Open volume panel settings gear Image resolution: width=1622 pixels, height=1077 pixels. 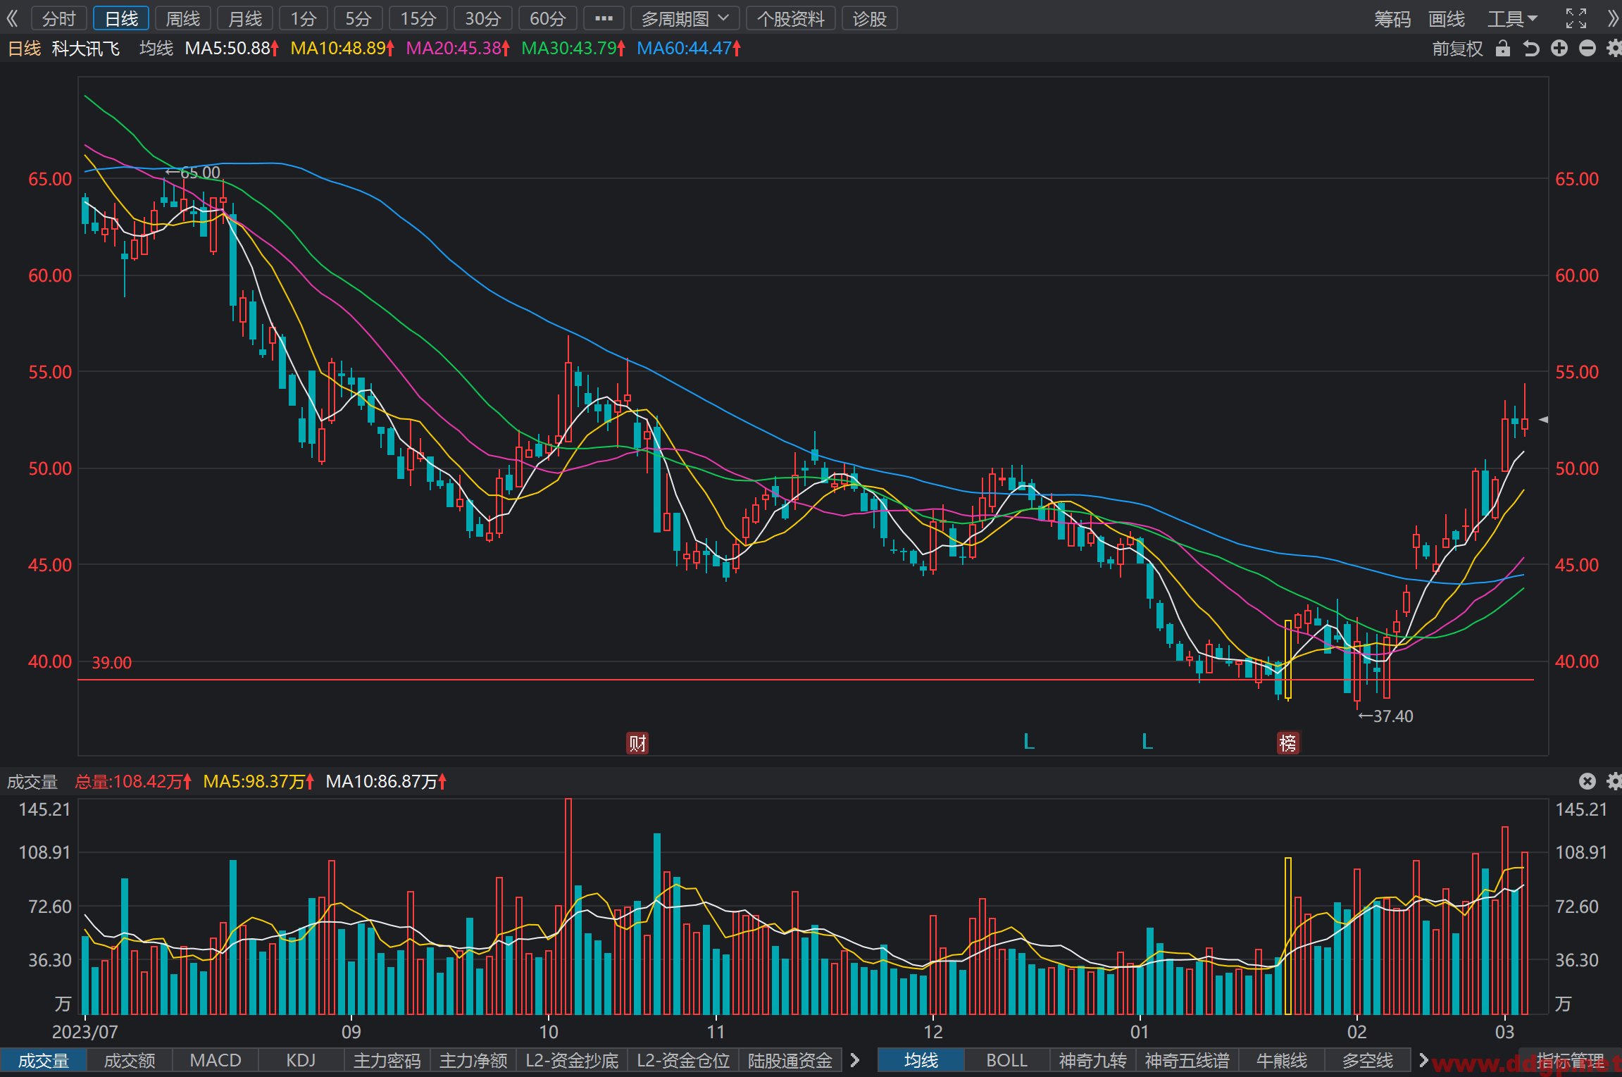tap(1614, 781)
